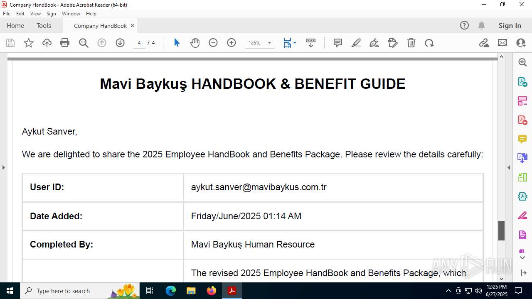This screenshot has width=532, height=299.
Task: Send the file by email
Action: (x=502, y=43)
